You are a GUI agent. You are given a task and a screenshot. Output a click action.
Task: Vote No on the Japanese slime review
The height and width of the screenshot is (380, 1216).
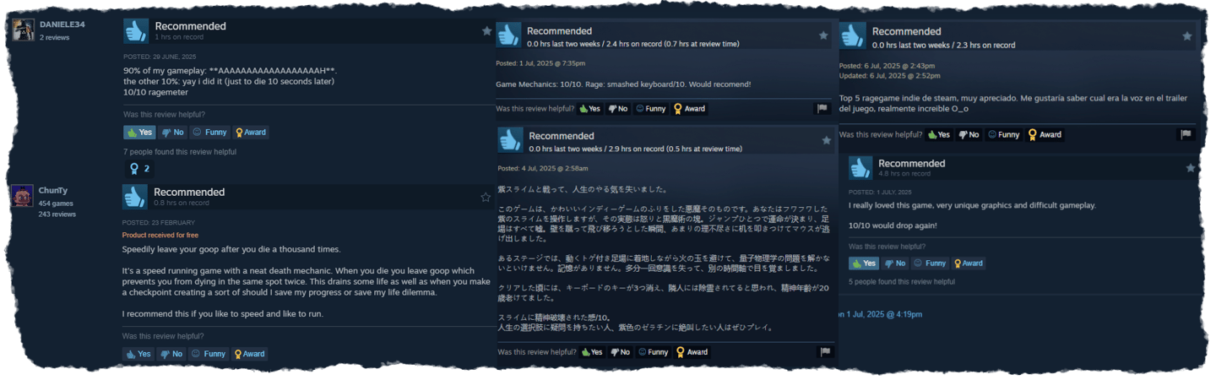[x=620, y=352]
